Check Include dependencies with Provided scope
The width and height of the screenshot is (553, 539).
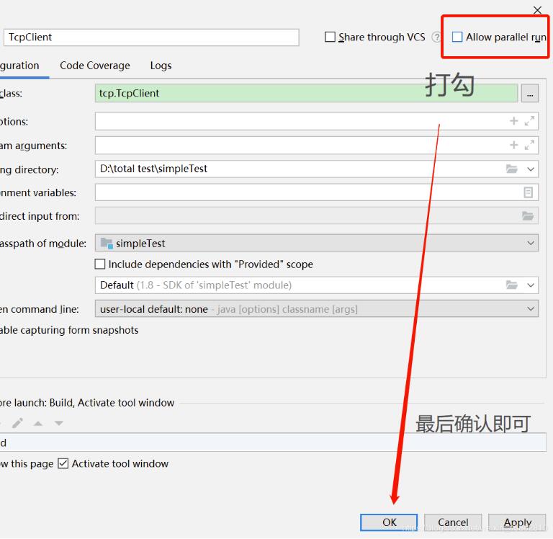click(x=100, y=264)
